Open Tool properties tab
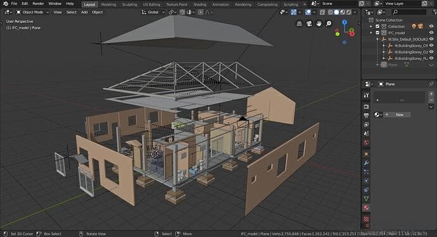 pyautogui.click(x=366, y=95)
